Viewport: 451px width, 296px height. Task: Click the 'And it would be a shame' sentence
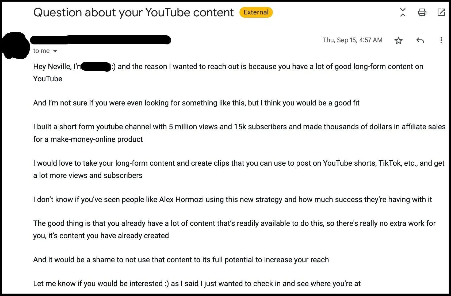[181, 260]
